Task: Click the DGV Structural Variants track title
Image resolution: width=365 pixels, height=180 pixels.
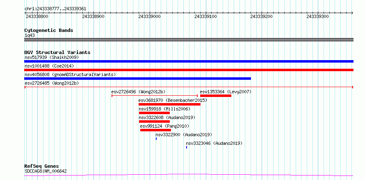Action: click(x=57, y=52)
